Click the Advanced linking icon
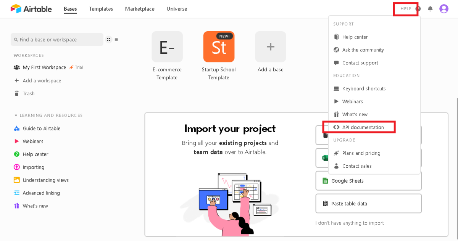This screenshot has height=241, width=458. click(x=16, y=193)
